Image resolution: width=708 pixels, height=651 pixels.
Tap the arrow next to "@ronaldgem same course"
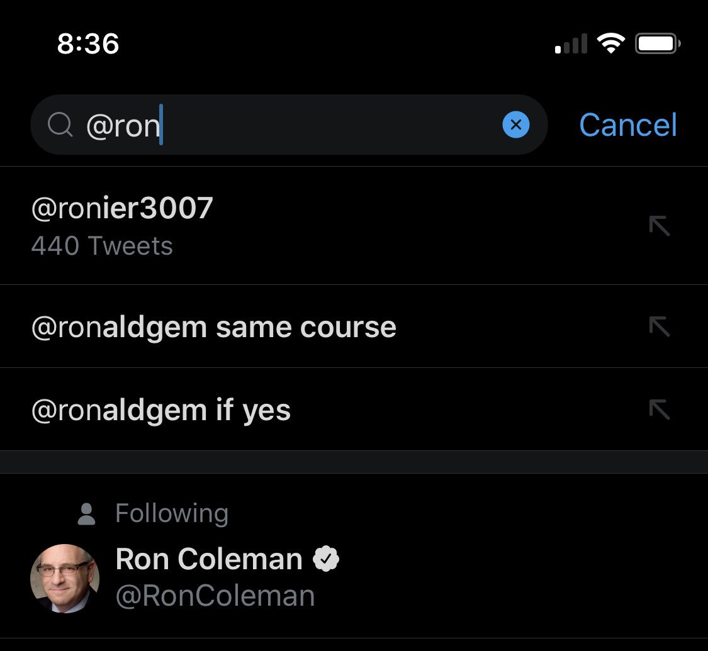pyautogui.click(x=659, y=326)
